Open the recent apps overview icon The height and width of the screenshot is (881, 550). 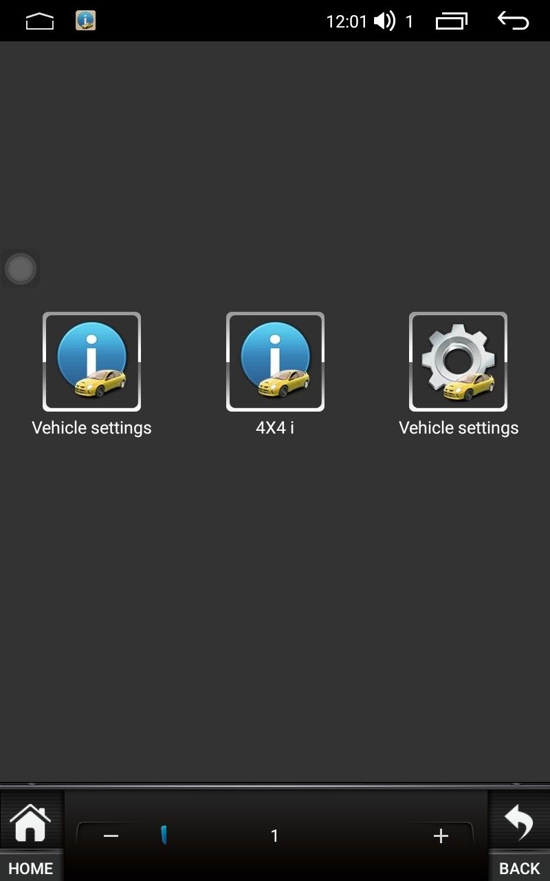coord(452,21)
